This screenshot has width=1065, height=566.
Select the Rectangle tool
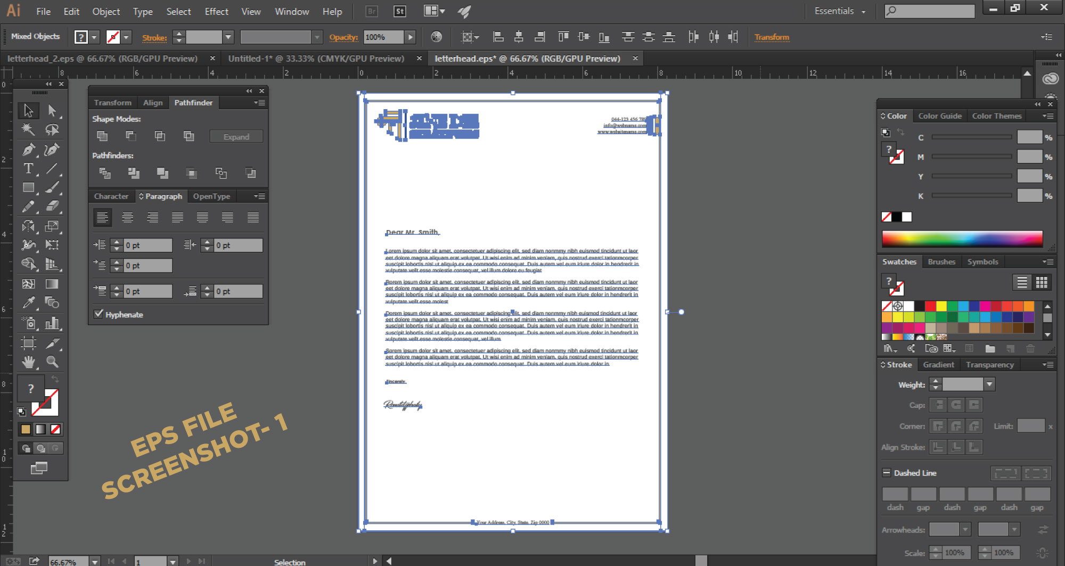28,187
